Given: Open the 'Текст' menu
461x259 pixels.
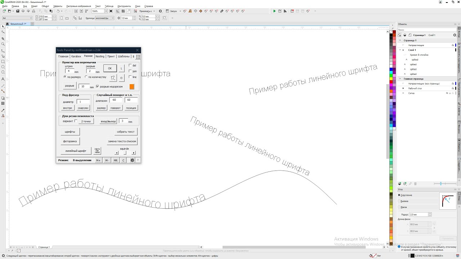Looking at the screenshot, I should point(98,6).
